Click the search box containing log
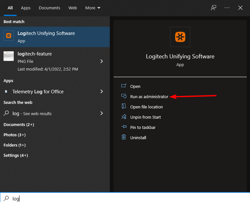Screen dimensions: 250x202 point(125,198)
